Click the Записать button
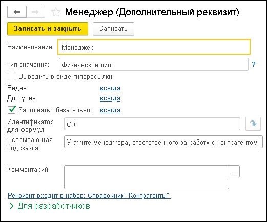This screenshot has height=222, width=267. pos(113,29)
